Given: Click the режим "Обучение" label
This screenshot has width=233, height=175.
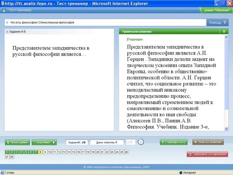Looking at the screenshot, I should tap(217, 10).
